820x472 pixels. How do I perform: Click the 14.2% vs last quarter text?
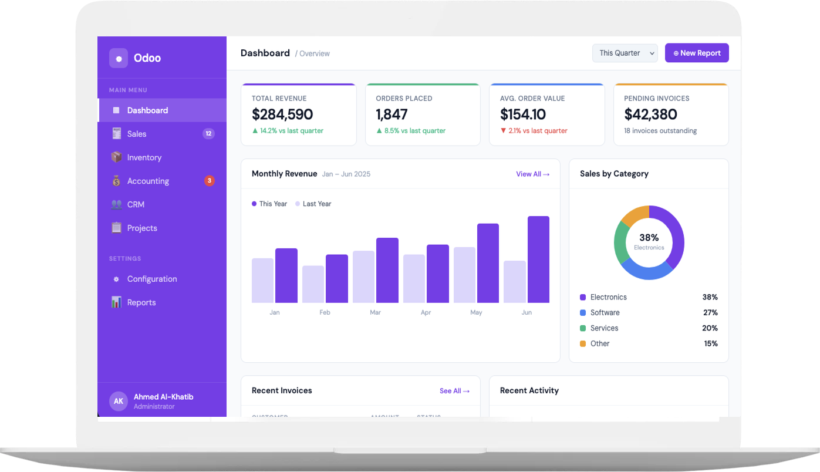(288, 131)
